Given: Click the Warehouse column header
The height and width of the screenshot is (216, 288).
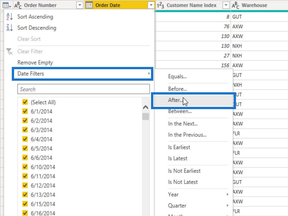Looking at the screenshot, I should [259, 5].
